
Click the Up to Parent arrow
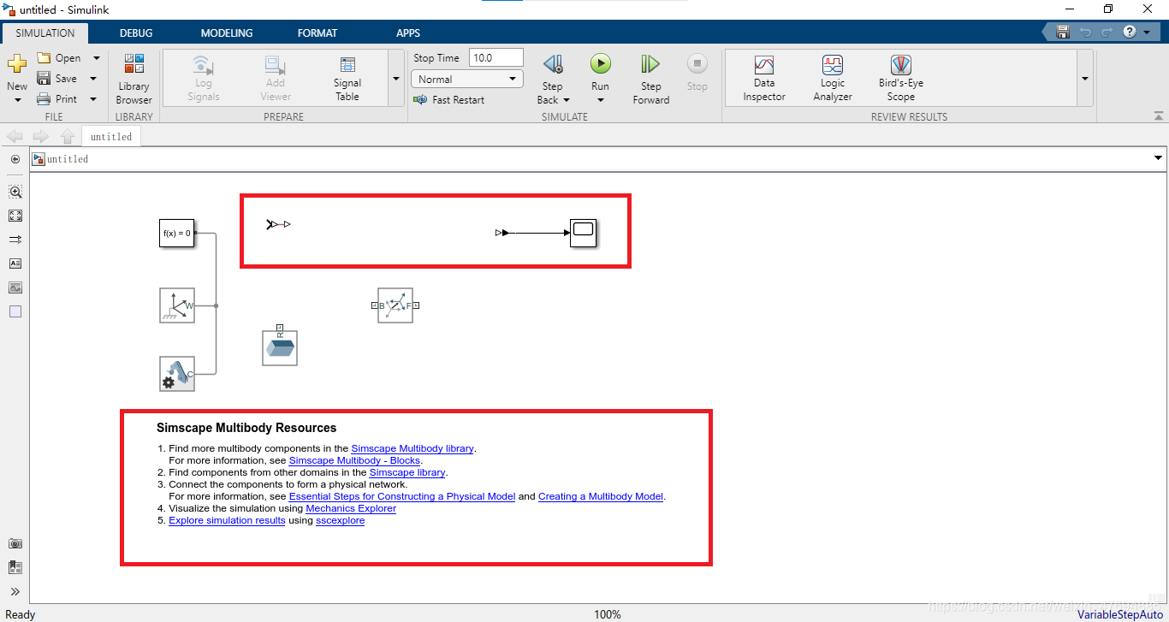click(68, 137)
